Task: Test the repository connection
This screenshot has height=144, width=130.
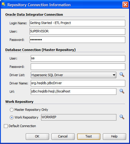Action: click(x=89, y=137)
